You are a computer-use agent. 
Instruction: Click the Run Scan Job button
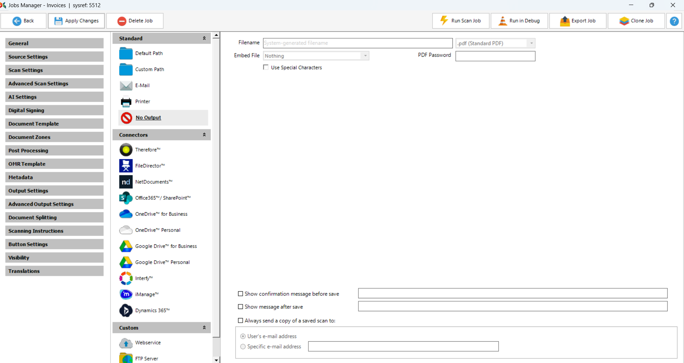[461, 21]
